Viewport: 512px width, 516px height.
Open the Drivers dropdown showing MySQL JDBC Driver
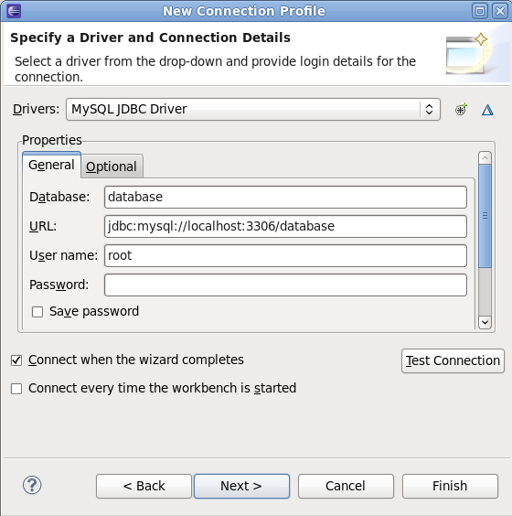[253, 109]
